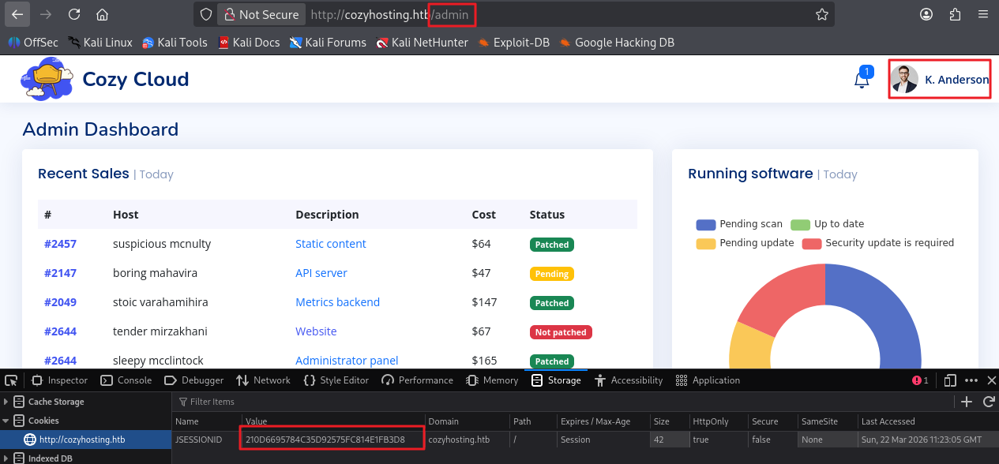Switch to the Console tab in DevTools
The width and height of the screenshot is (999, 464).
[x=126, y=380]
